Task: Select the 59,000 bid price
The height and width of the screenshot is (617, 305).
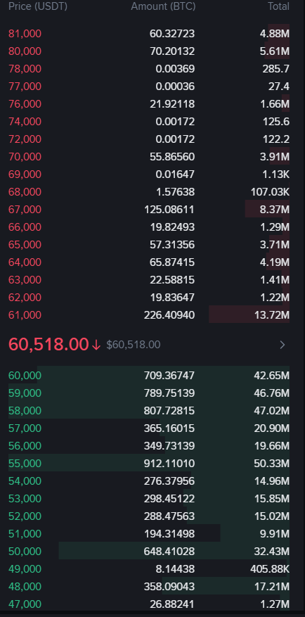Action: tap(25, 393)
